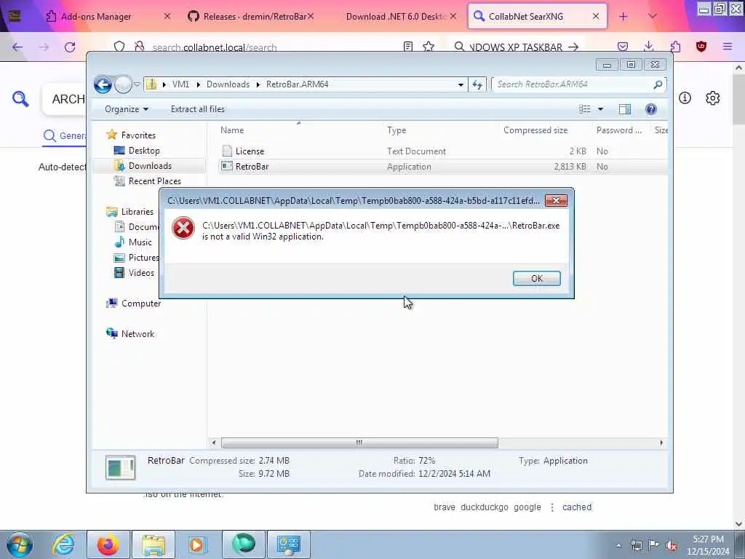Bookmark this page with star
Screen dimensions: 745x559
click(429, 47)
